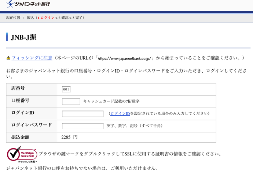Click the 3.完了 breadcrumb step
The height and width of the screenshot is (170, 253).
(x=77, y=18)
